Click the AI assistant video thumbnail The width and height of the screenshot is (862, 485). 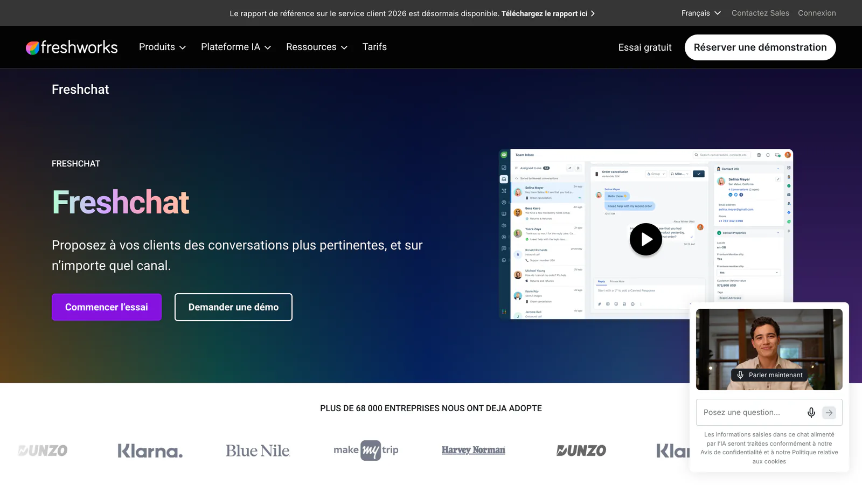tap(769, 349)
